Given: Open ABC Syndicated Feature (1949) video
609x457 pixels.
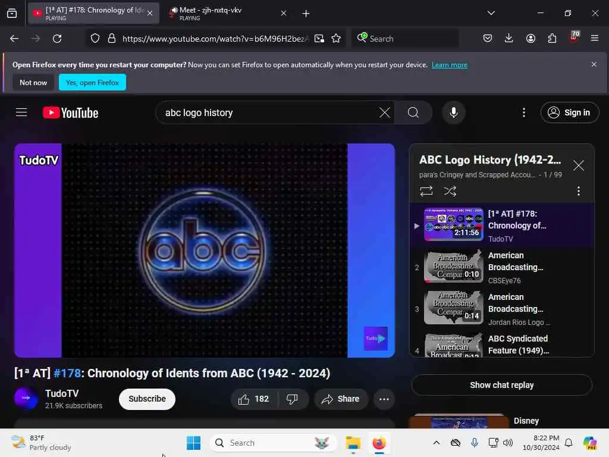Looking at the screenshot, I should 502,345.
